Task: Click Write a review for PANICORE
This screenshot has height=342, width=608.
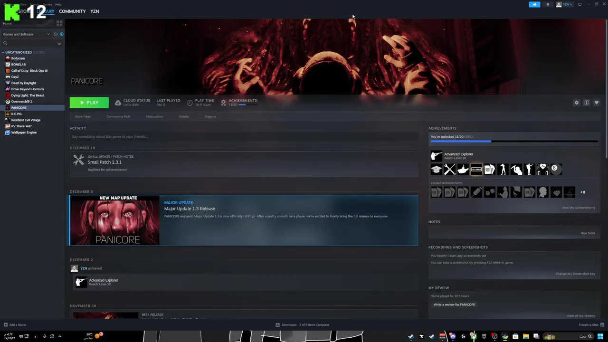Action: (454, 304)
